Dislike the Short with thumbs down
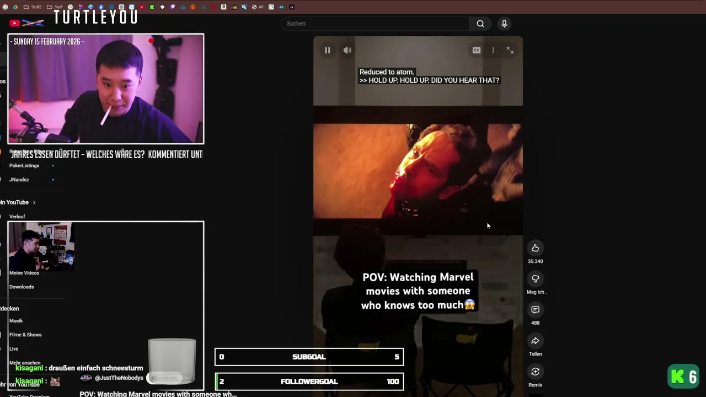 [x=535, y=279]
